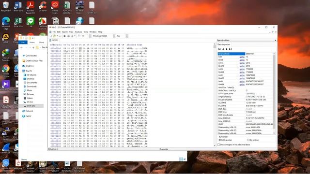Open dropdown arrow next to Open icon
This screenshot has width=310, height=174.
pos(57,36)
